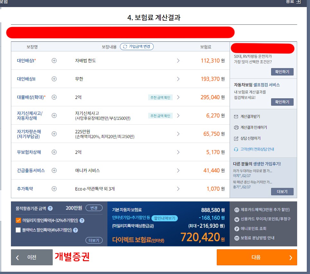Click 가입금액 변경 button
This screenshot has height=274, width=310.
click(x=137, y=47)
